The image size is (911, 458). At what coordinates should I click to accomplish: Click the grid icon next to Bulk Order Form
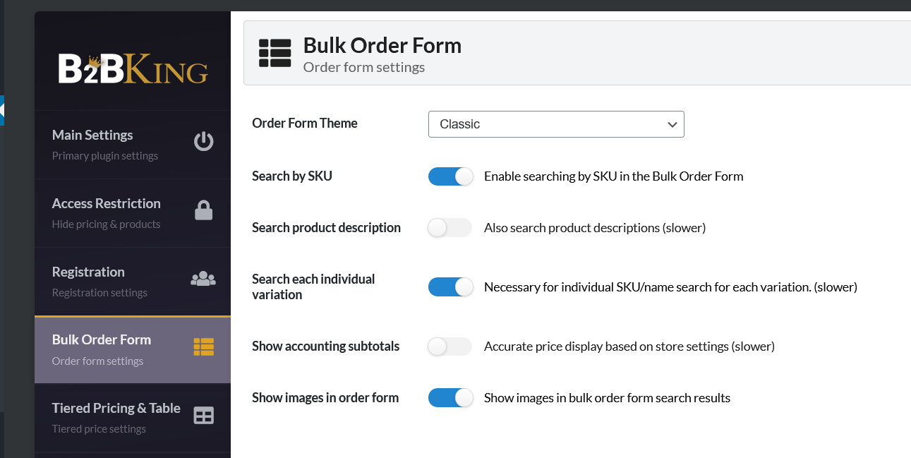203,346
